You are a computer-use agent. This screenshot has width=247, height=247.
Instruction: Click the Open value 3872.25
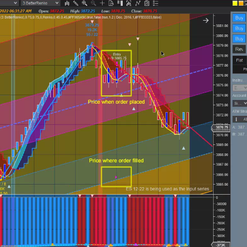point(57,11)
